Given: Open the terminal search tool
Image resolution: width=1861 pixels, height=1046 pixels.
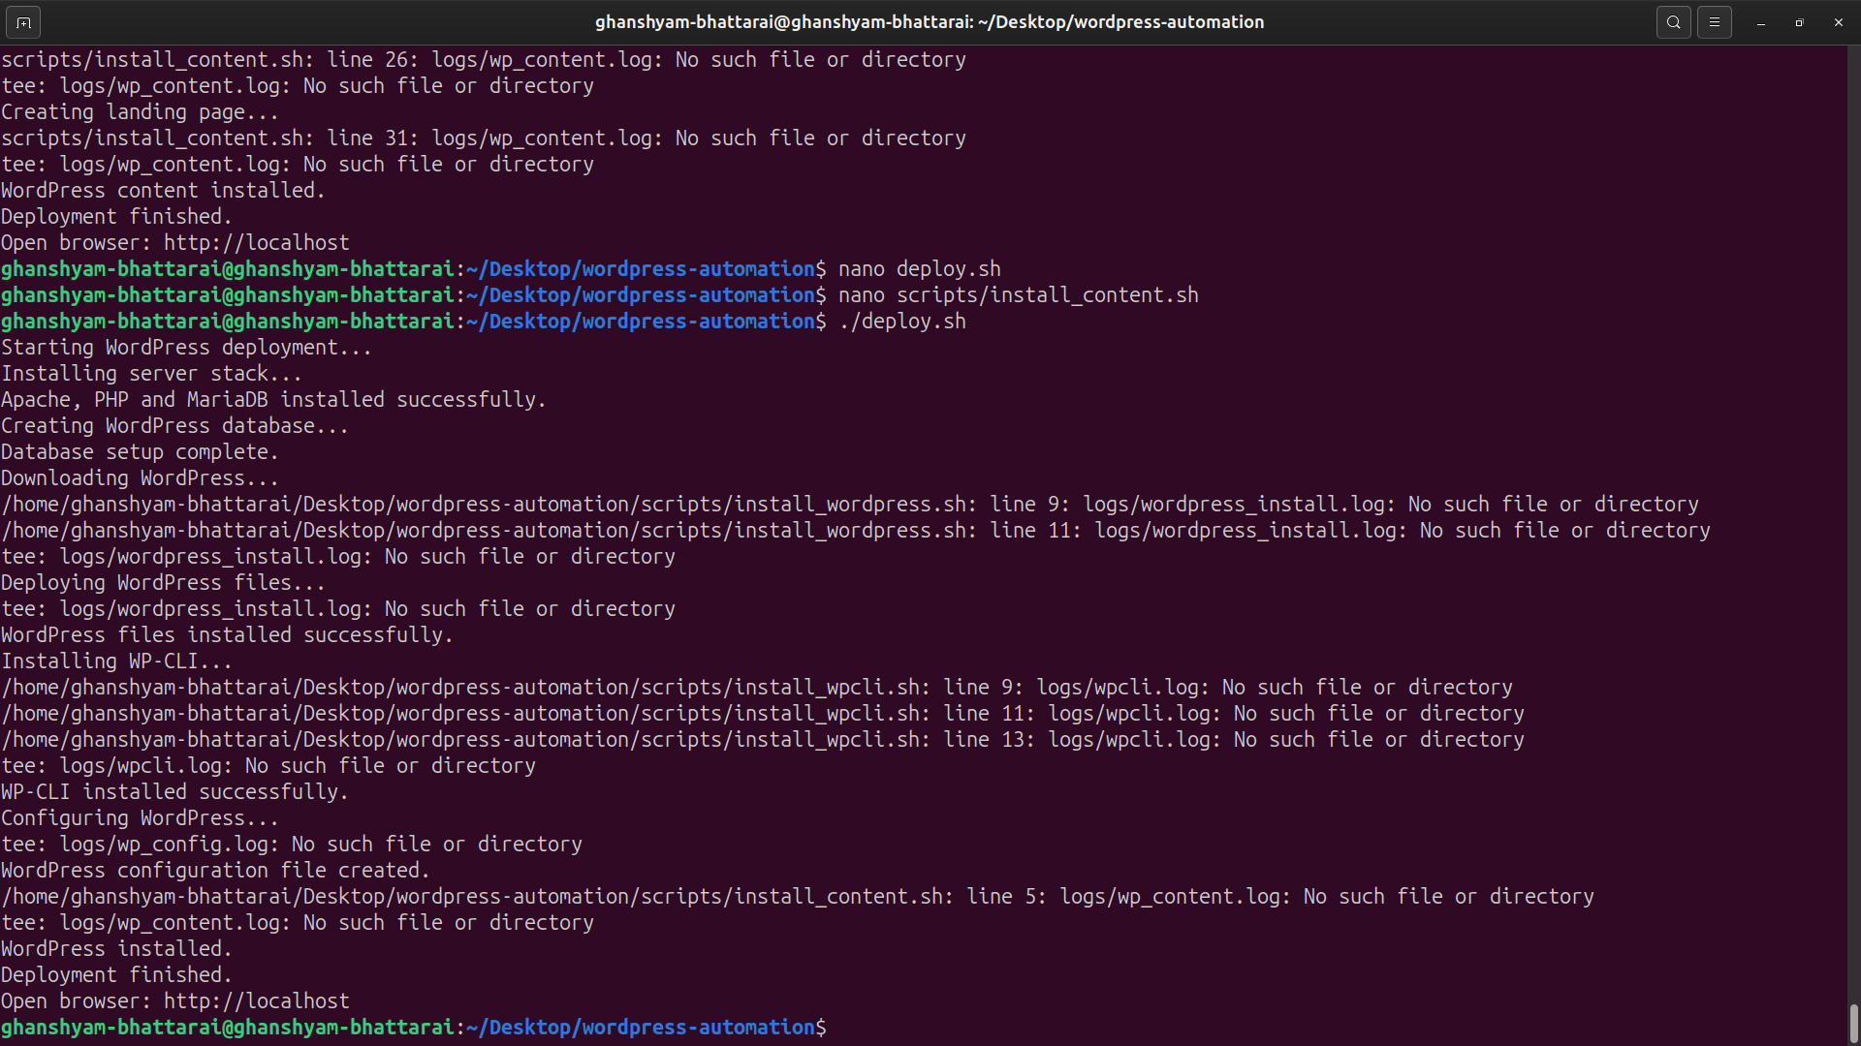Looking at the screenshot, I should [x=1673, y=21].
